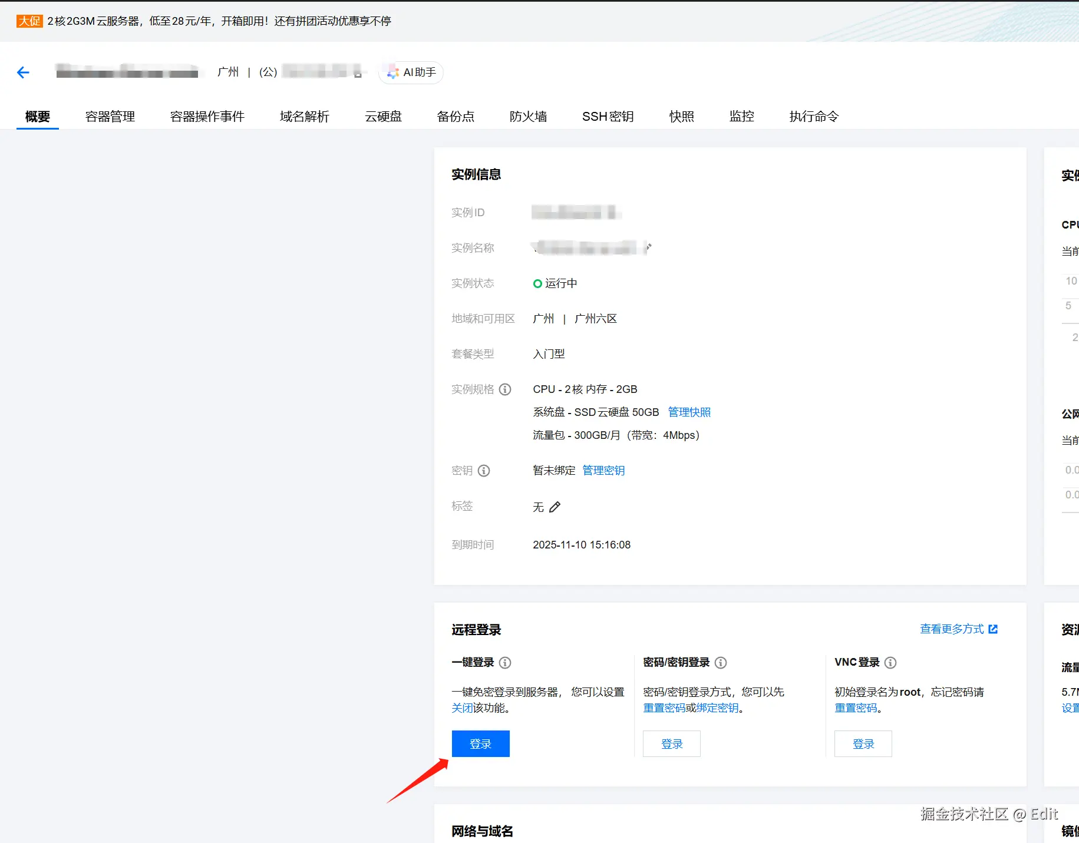Go to the 域名解析 tab
This screenshot has height=843, width=1079.
pos(305,117)
